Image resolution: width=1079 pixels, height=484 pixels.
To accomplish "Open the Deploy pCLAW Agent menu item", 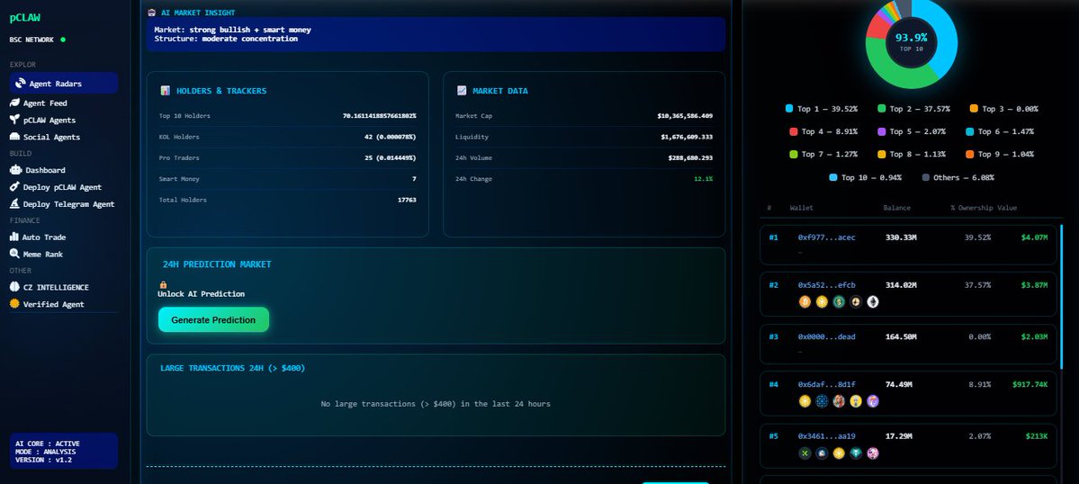I will click(x=56, y=187).
